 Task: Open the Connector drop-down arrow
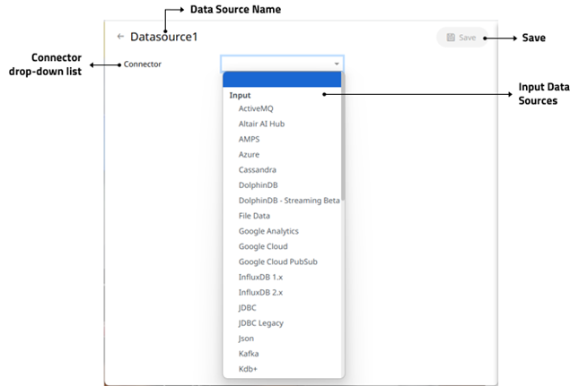337,64
